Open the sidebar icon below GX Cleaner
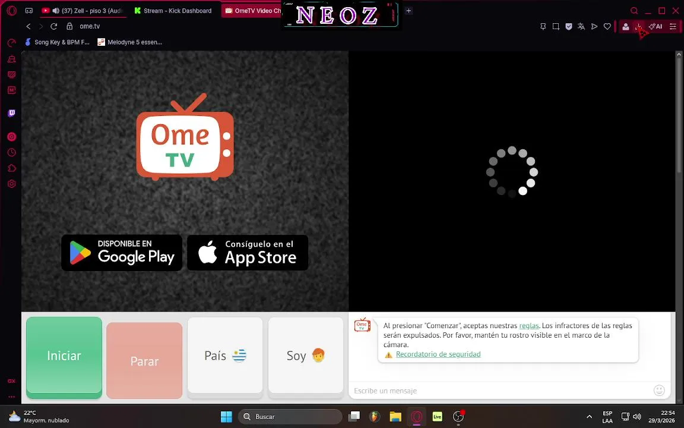 tap(12, 75)
